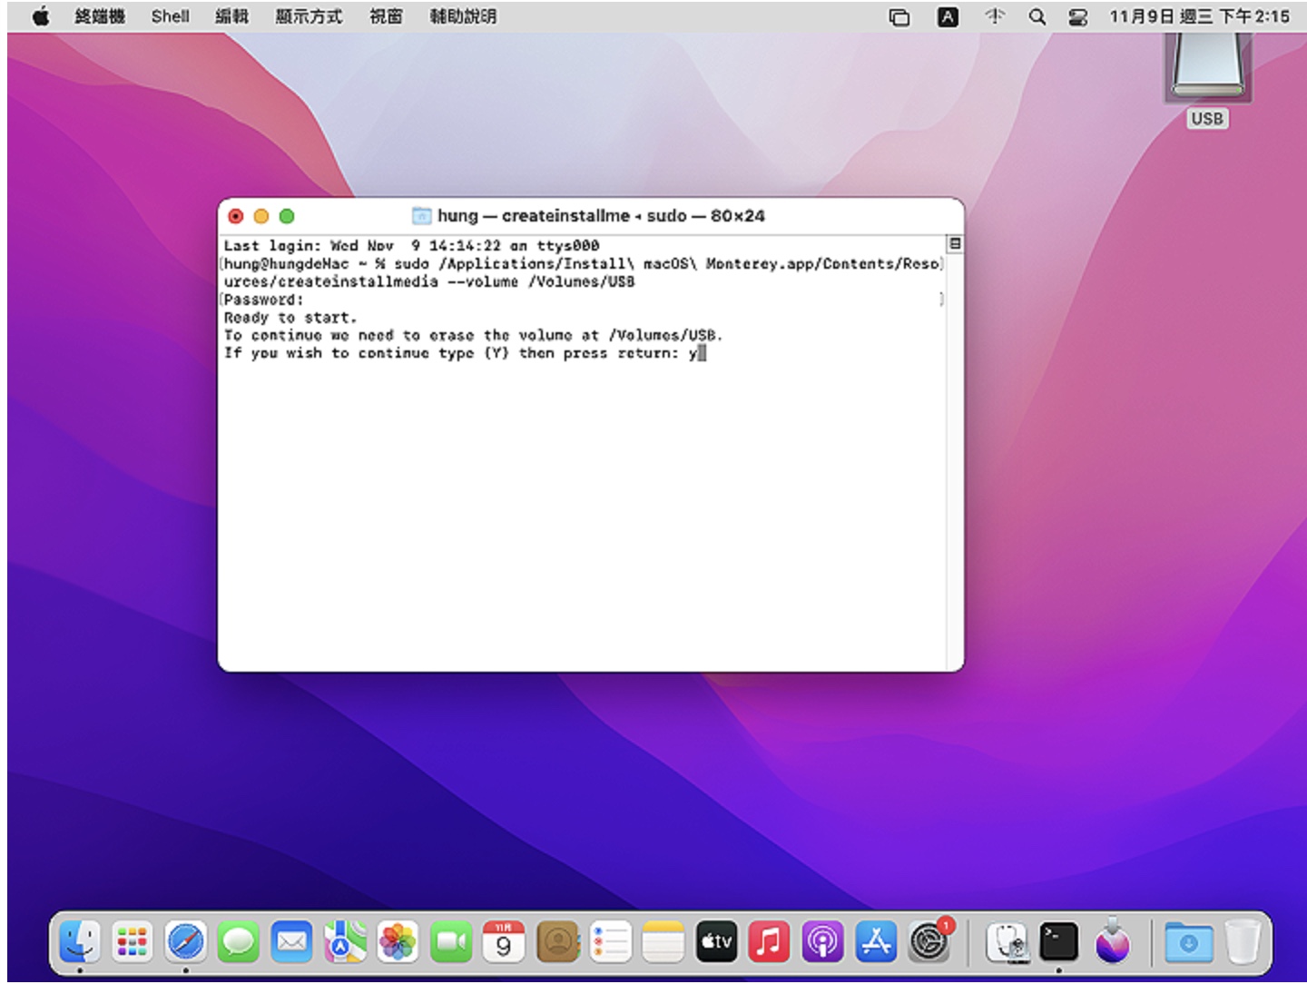Open Contacts from the Dock
This screenshot has width=1307, height=984.
tap(557, 941)
